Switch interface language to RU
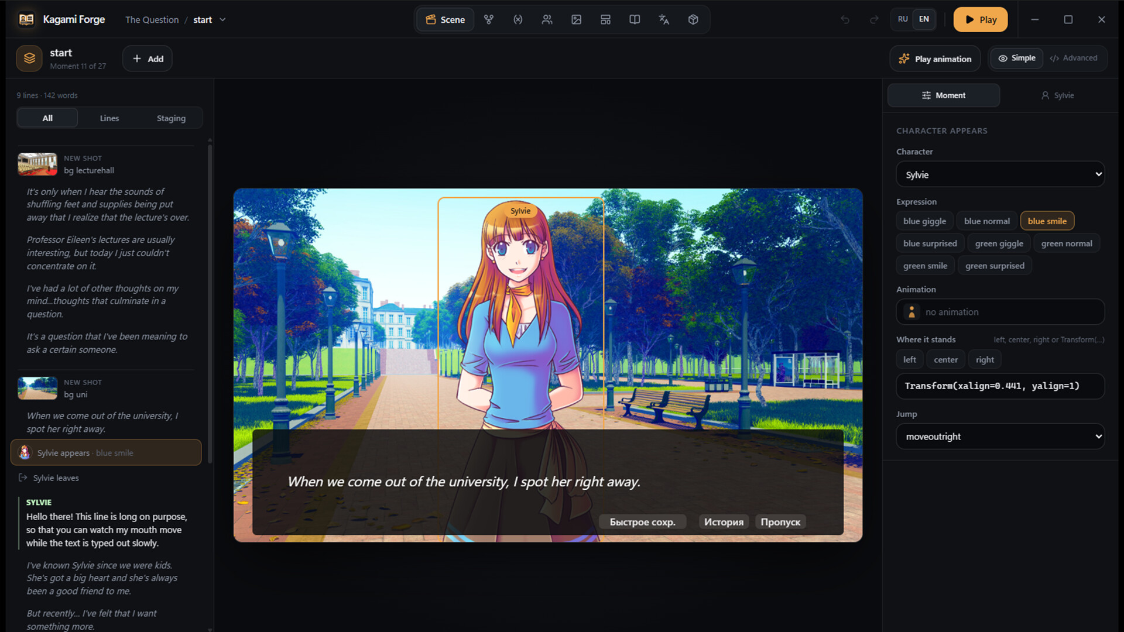The image size is (1124, 632). pyautogui.click(x=903, y=19)
